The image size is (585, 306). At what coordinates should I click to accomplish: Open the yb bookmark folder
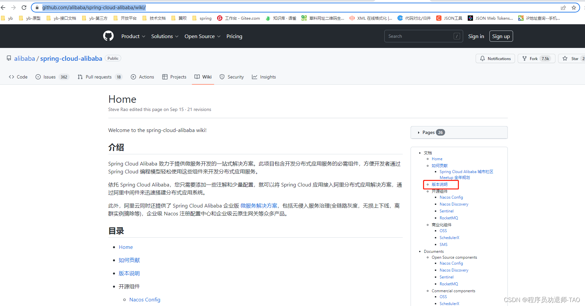click(7, 18)
